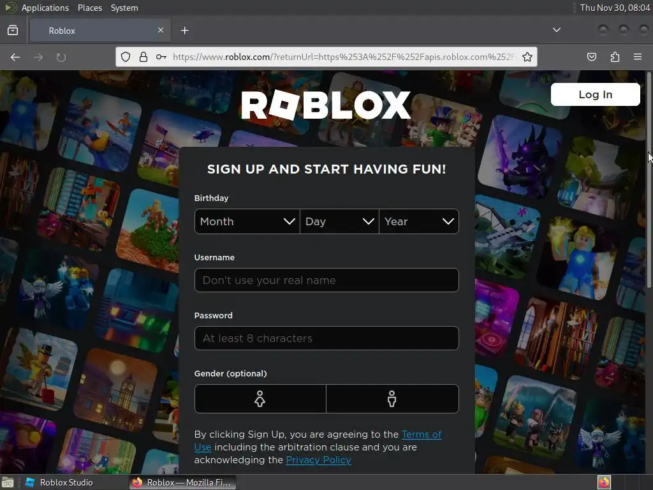Open the Firefox hamburger menu
This screenshot has width=653, height=490.
[638, 57]
